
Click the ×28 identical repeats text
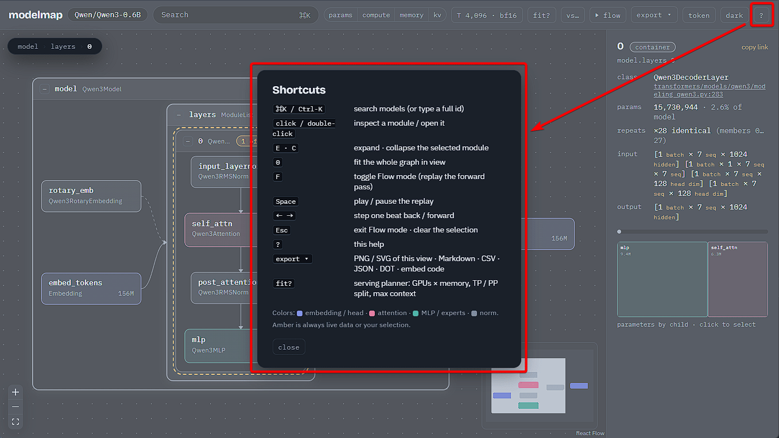pos(682,131)
